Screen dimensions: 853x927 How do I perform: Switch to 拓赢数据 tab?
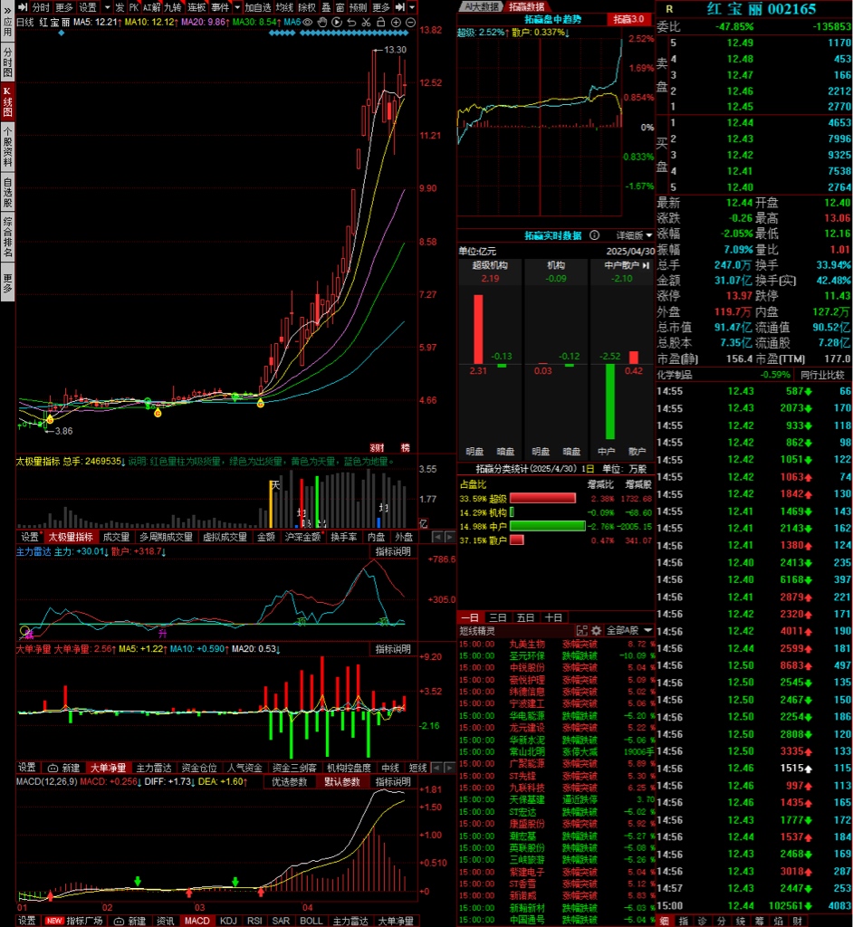click(x=526, y=6)
